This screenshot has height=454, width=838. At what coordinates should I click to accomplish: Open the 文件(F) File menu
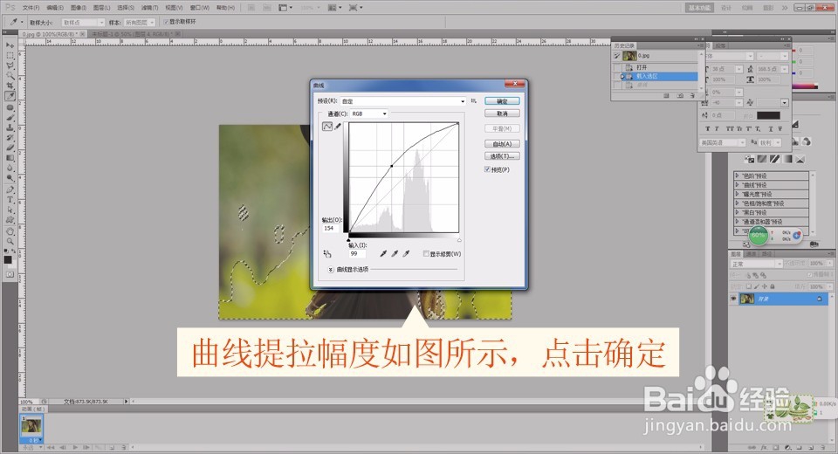coord(31,8)
